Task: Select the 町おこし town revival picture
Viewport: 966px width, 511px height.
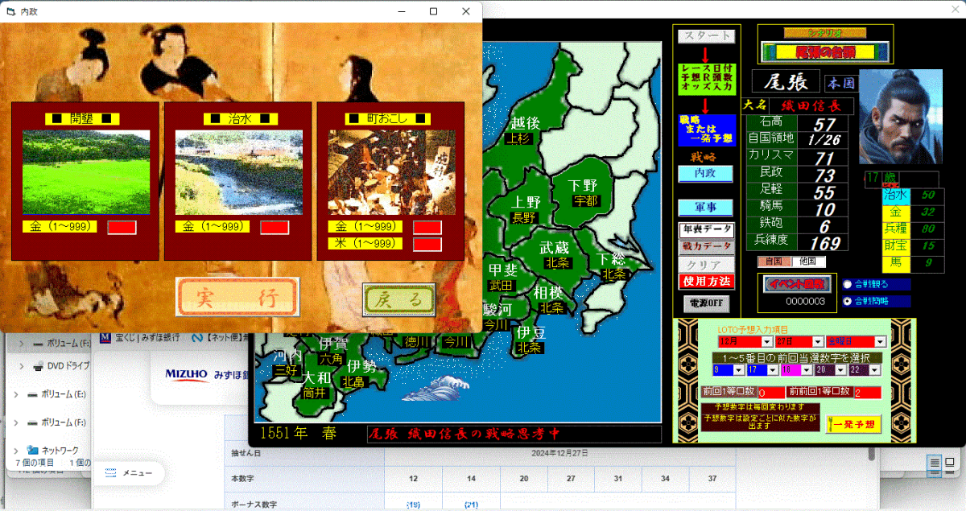Action: click(392, 172)
